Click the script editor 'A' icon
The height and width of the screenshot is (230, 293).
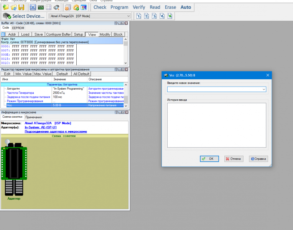(84, 7)
